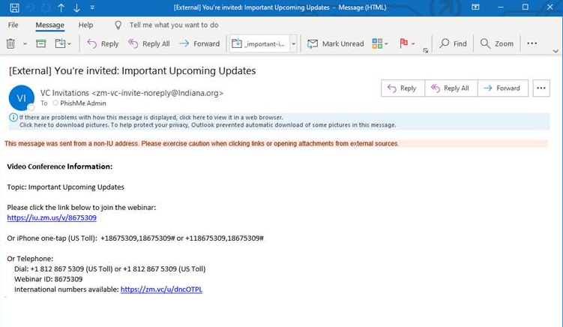
Task: Collapse the ribbon with the chevron
Action: coord(556,51)
